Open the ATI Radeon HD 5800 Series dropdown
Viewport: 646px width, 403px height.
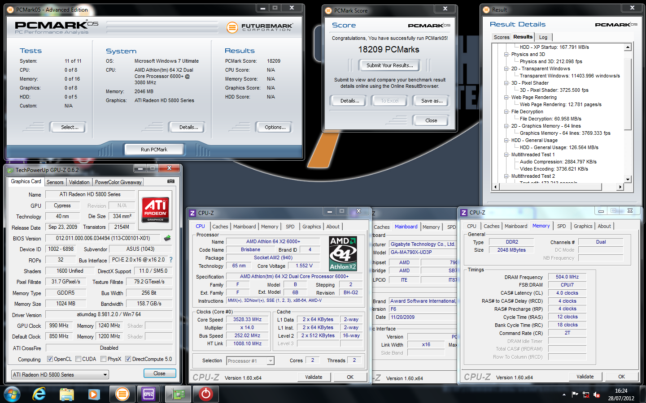[x=60, y=374]
